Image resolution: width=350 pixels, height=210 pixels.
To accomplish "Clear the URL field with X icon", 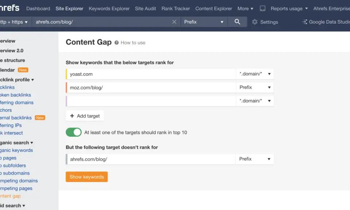I will click(174, 22).
